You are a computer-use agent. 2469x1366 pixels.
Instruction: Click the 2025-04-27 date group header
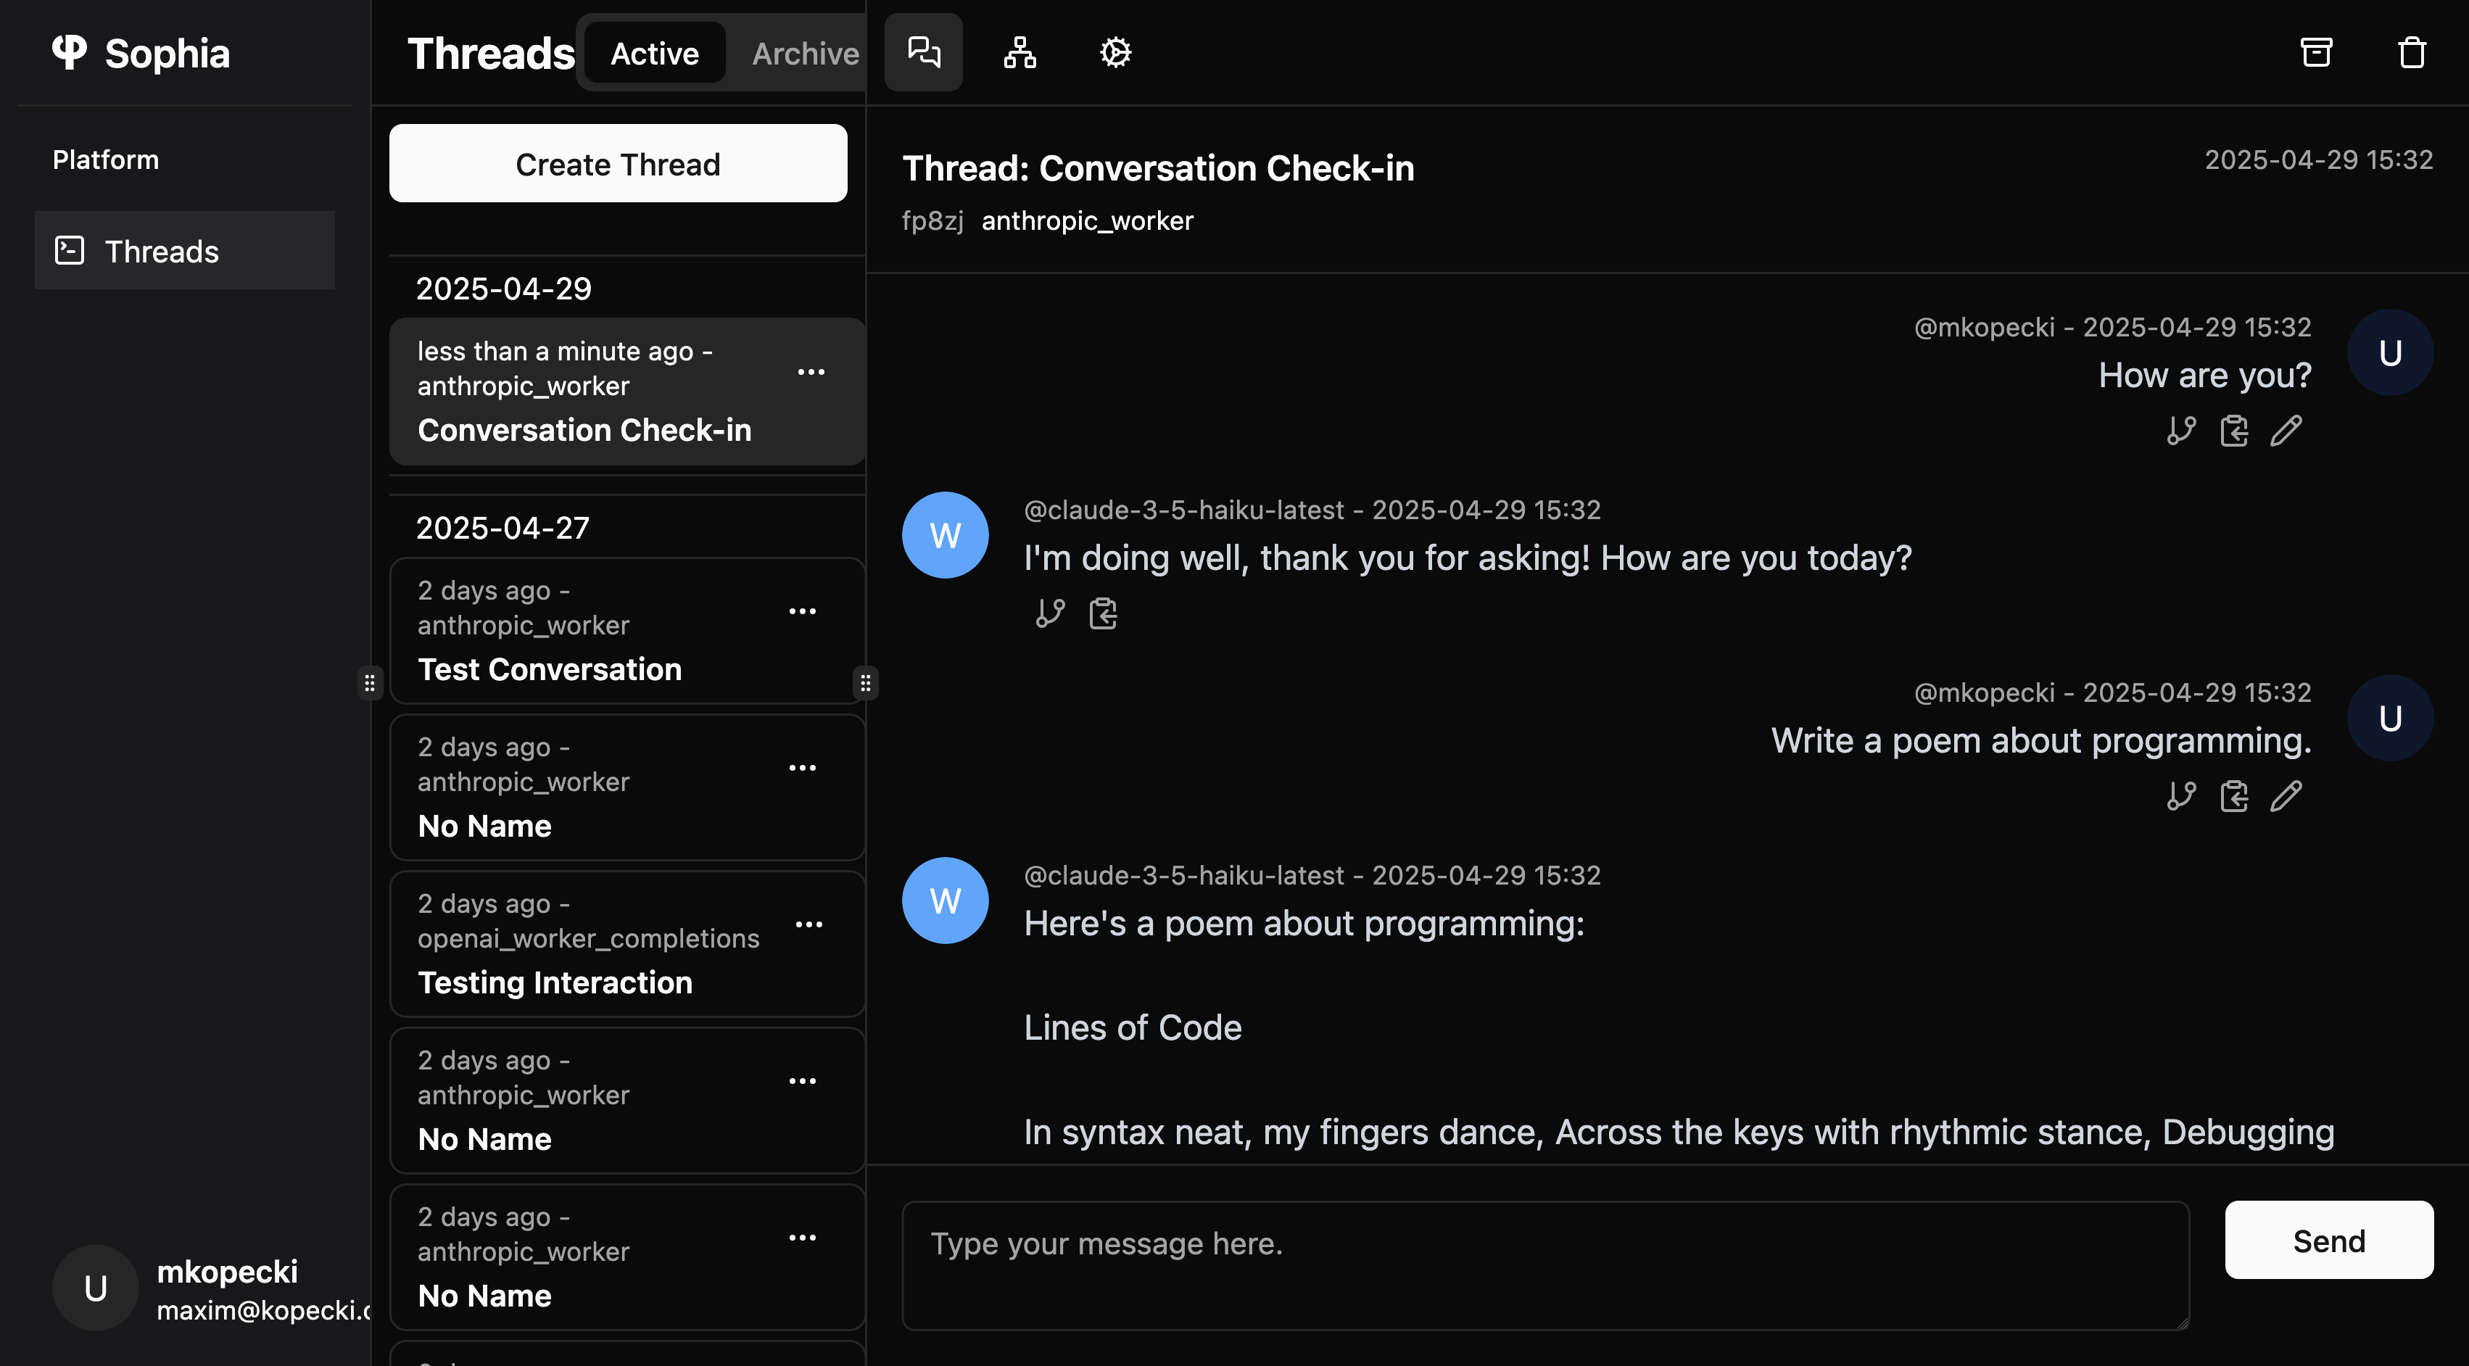coord(503,527)
